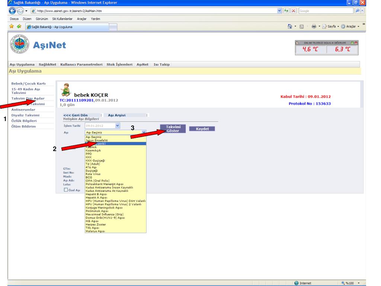Open AşıNet item in the navigation bar

click(143, 64)
